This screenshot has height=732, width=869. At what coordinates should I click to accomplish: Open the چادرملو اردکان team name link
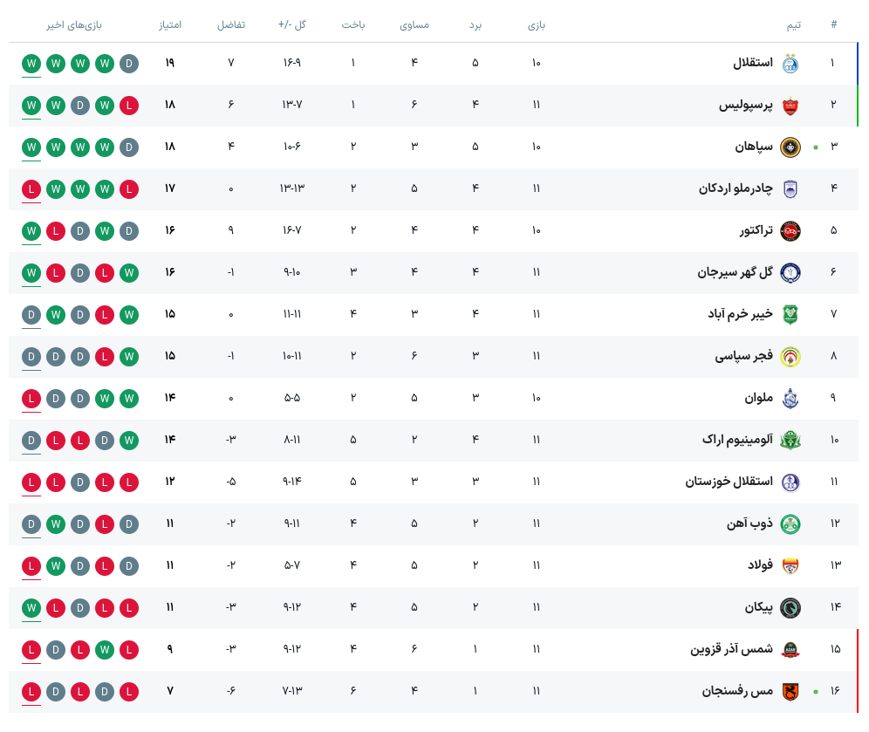click(736, 188)
